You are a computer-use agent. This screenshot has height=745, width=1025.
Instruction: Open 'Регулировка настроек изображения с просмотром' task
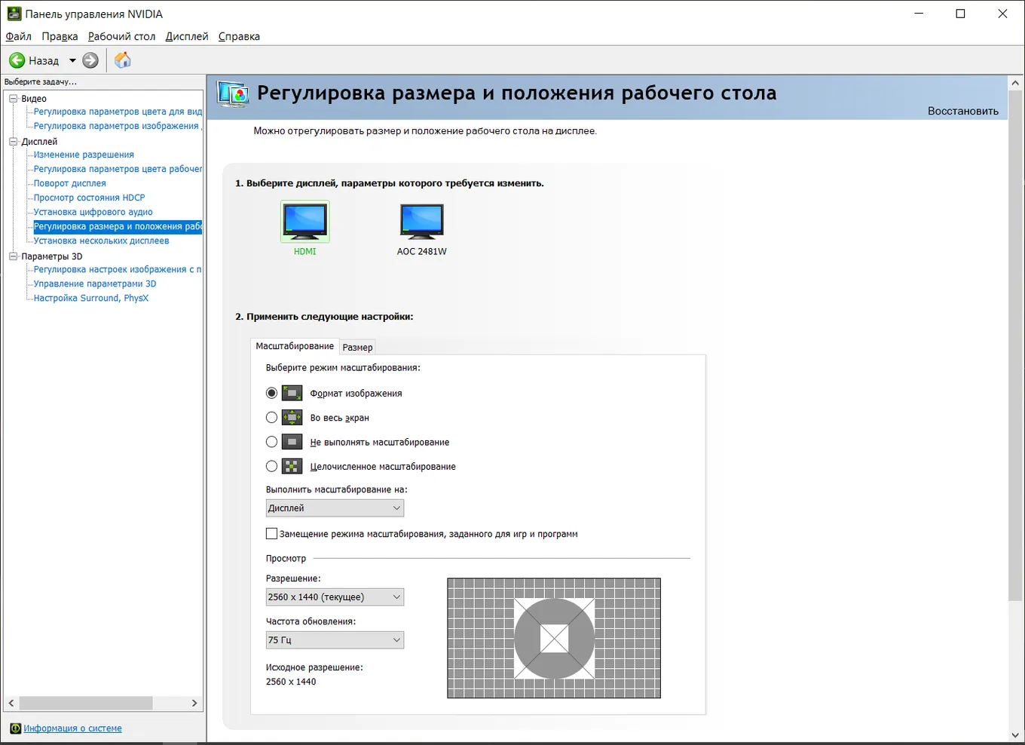tap(118, 269)
